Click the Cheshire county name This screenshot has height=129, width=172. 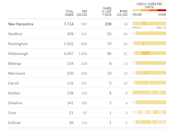(15, 103)
